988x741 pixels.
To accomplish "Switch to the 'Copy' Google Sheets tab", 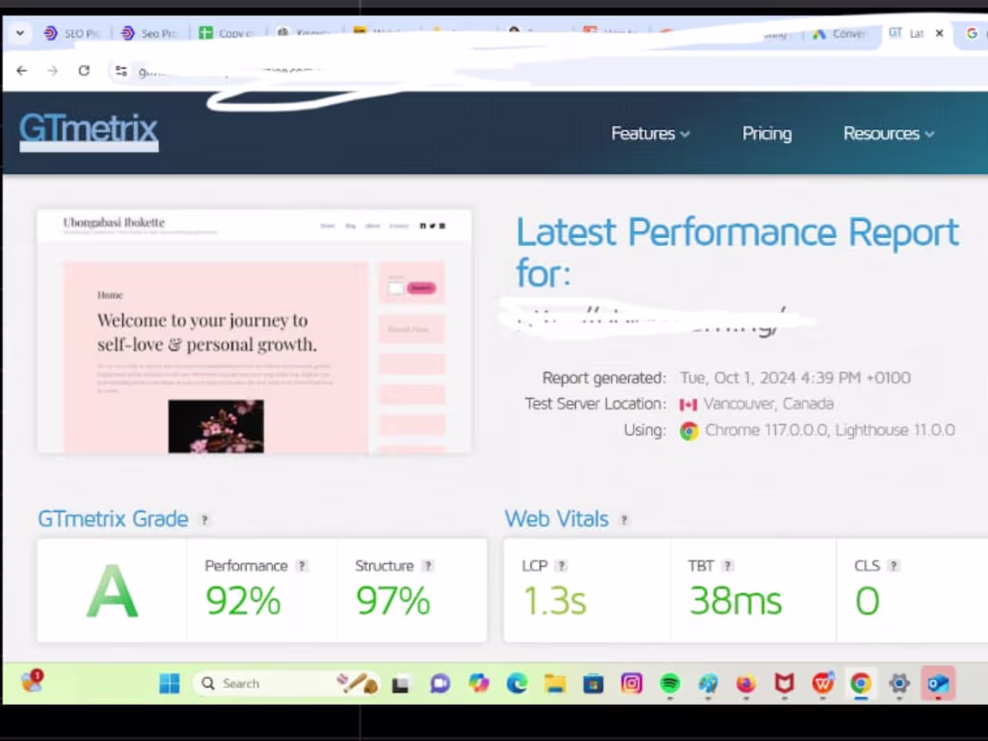I will tap(227, 32).
